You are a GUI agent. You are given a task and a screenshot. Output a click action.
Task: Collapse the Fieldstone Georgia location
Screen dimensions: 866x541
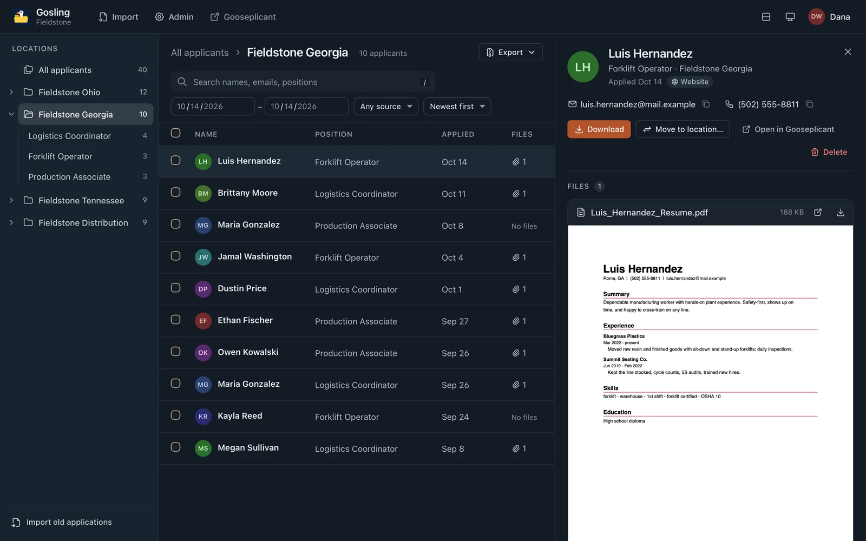coord(11,114)
